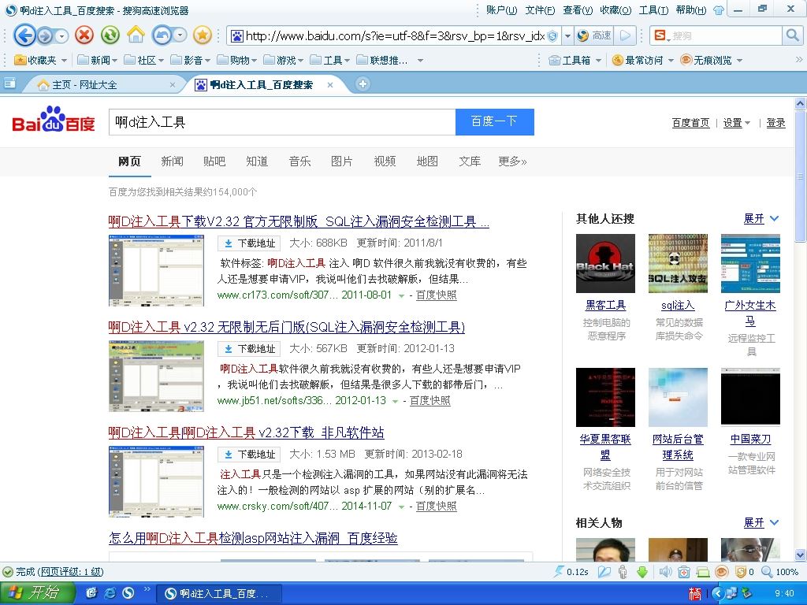Click the play-style arrow next to 高速
The image size is (807, 605).
[625, 35]
